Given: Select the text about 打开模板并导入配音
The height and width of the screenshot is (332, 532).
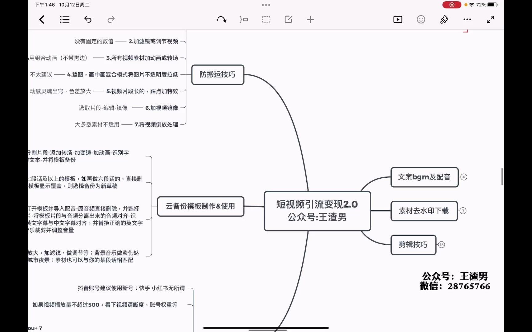Looking at the screenshot, I should click(x=85, y=219).
